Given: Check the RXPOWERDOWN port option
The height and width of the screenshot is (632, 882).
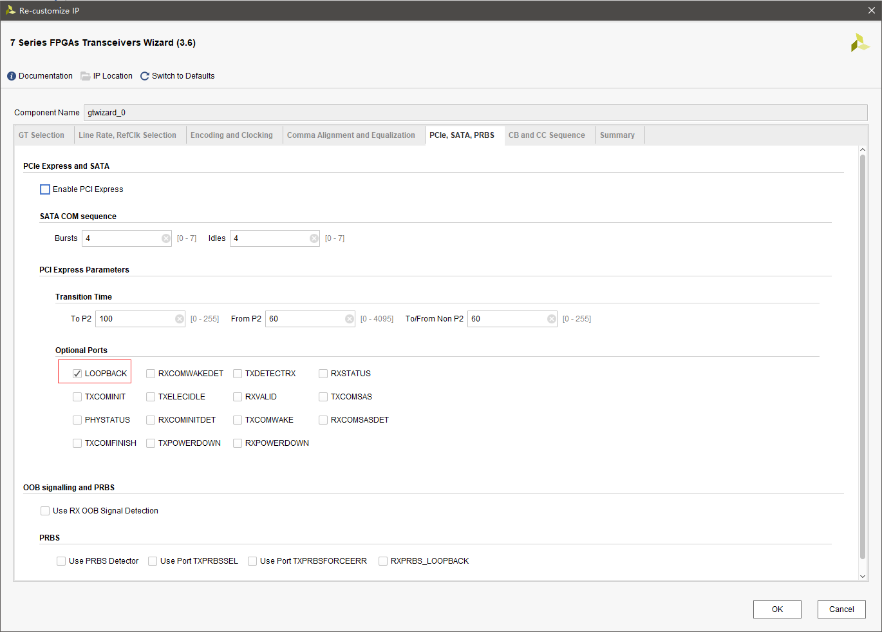Looking at the screenshot, I should tap(238, 443).
